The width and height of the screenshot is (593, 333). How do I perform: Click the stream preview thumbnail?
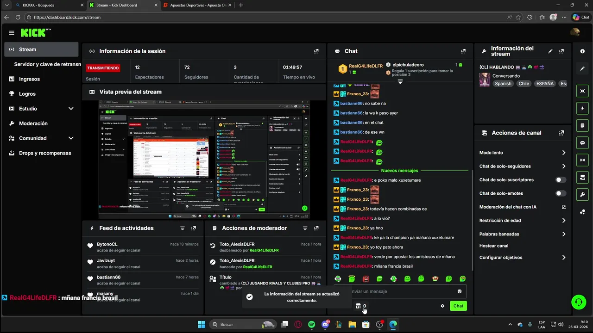click(x=204, y=160)
